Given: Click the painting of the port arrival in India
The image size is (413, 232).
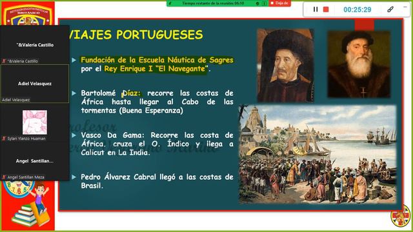Looking at the screenshot, I should click(317, 154).
